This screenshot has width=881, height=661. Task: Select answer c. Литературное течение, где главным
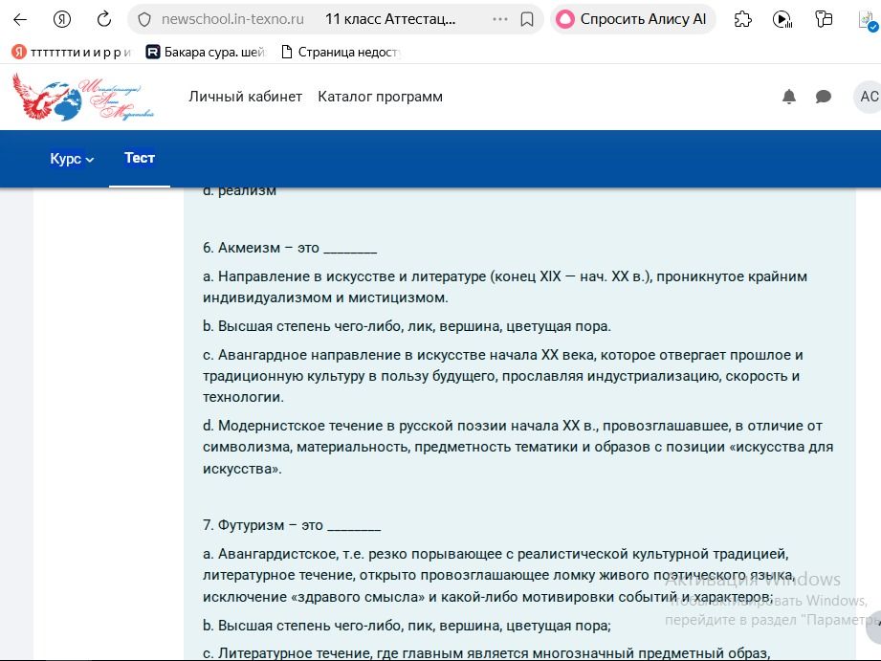tap(486, 653)
